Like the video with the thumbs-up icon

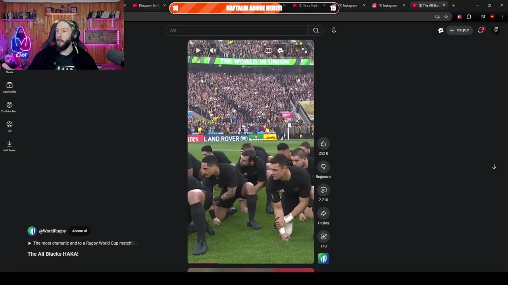click(323, 144)
